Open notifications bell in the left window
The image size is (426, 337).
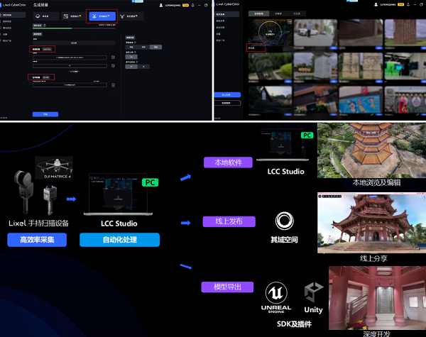[193, 5]
